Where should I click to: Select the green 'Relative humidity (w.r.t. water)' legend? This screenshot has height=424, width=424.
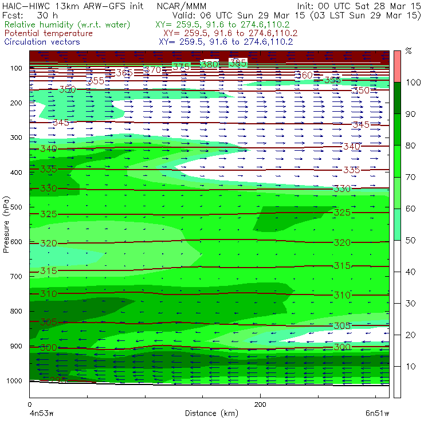(x=68, y=25)
